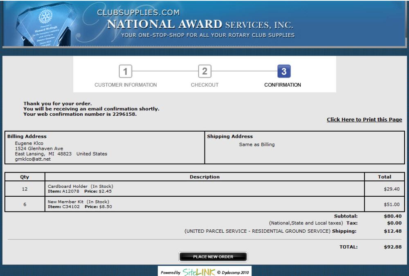The width and height of the screenshot is (409, 276).
Task: Open the Checkout step label
Action: pos(205,85)
